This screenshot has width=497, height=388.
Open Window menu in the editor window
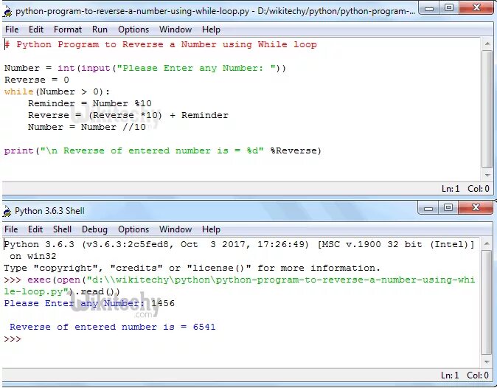(175, 30)
